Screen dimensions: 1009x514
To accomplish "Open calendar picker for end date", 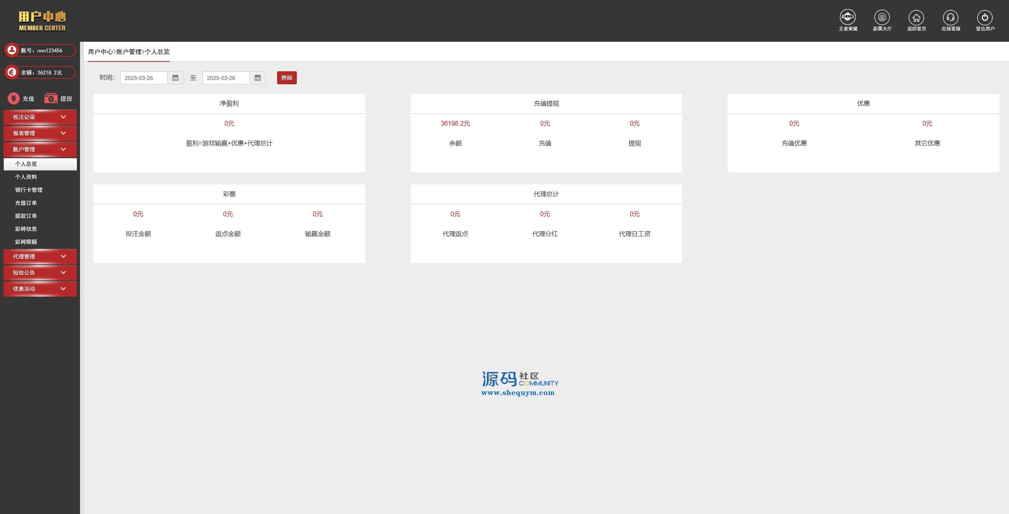I will [x=258, y=78].
